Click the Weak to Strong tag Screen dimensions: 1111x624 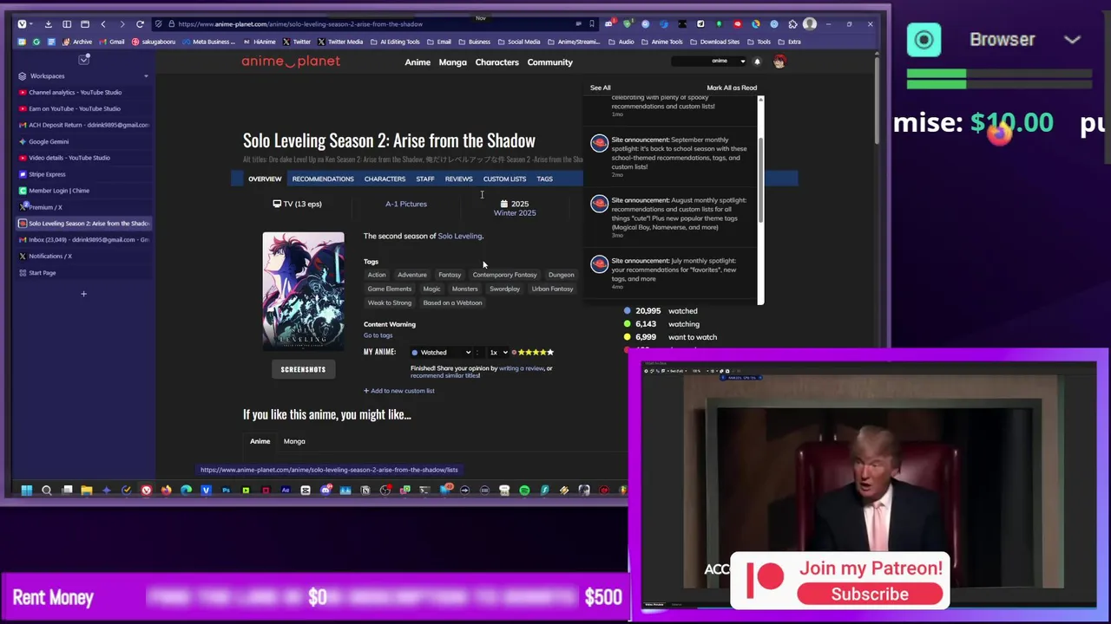[389, 303]
